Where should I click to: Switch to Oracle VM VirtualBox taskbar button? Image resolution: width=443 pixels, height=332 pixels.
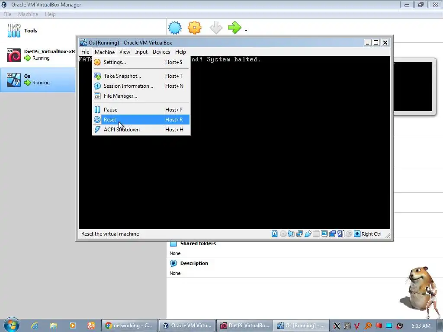[x=187, y=326]
